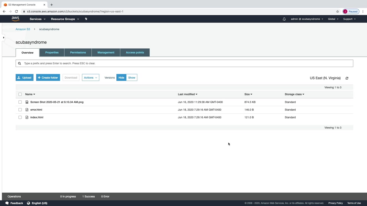Open the Screen Shot 2020-05-21 png object
The height and width of the screenshot is (206, 367).
click(57, 102)
